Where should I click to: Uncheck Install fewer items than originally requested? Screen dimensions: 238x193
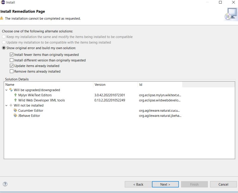coord(12,55)
